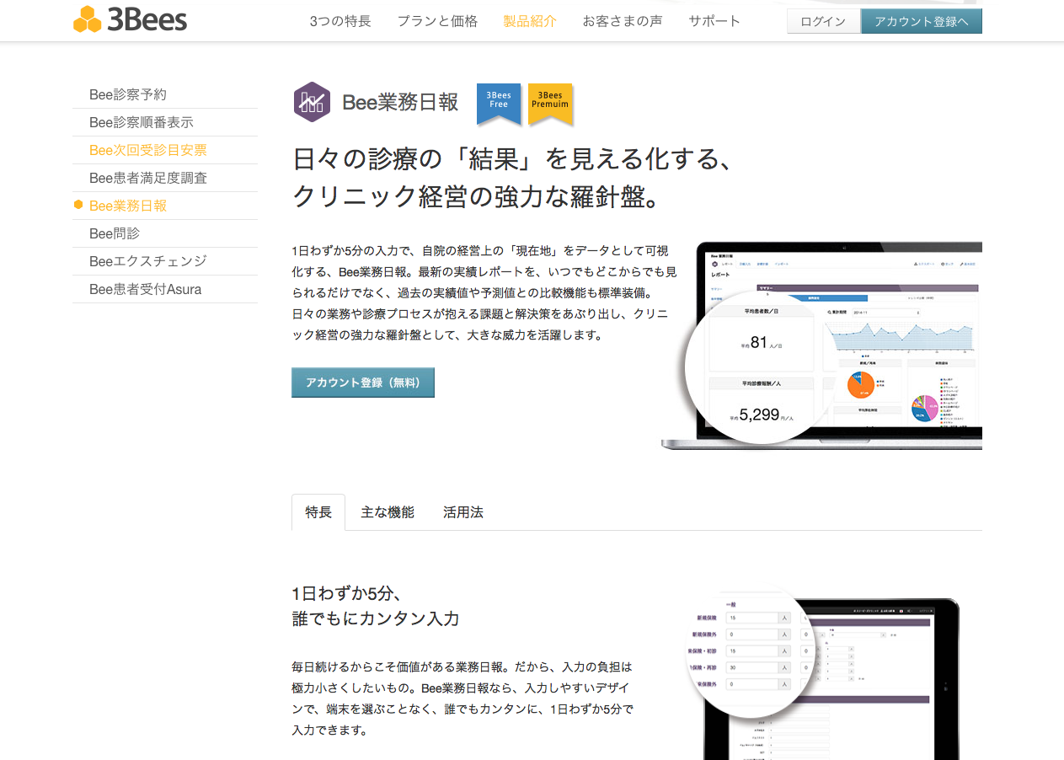
Task: Click the 81 average patients figure
Action: 758,342
